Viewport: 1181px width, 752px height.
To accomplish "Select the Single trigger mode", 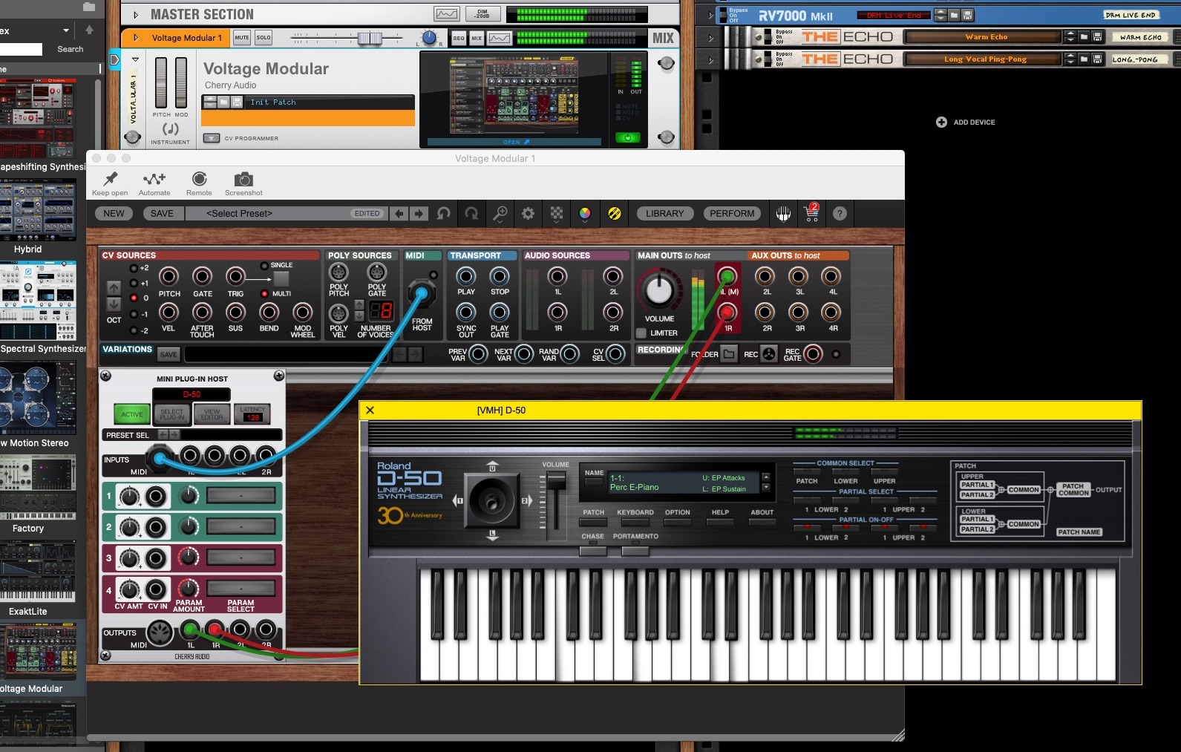I will (264, 265).
